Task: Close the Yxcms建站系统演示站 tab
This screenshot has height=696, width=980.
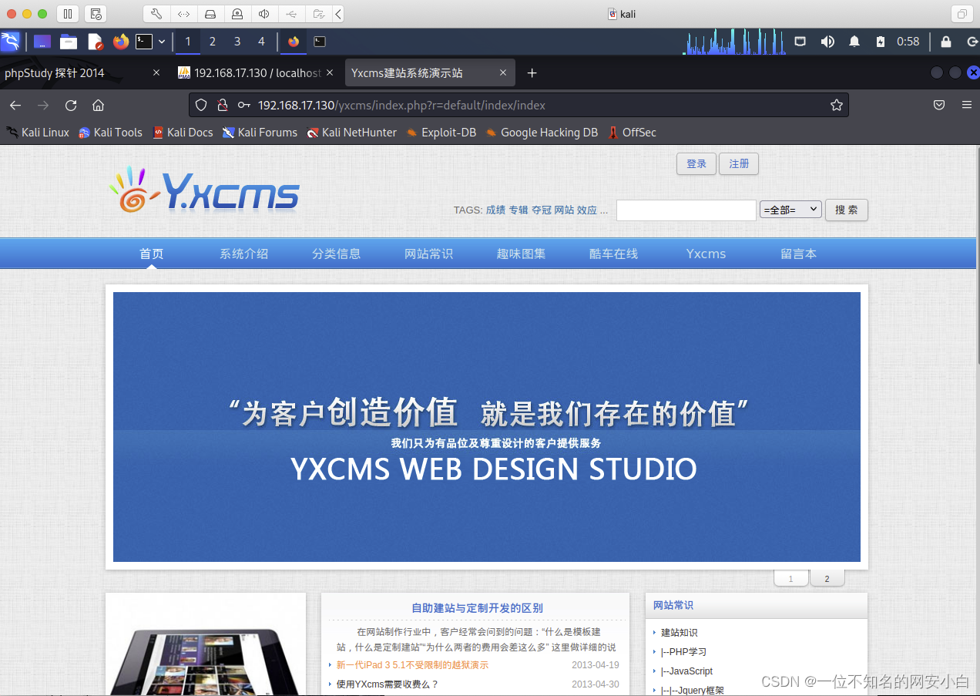Action: tap(503, 73)
